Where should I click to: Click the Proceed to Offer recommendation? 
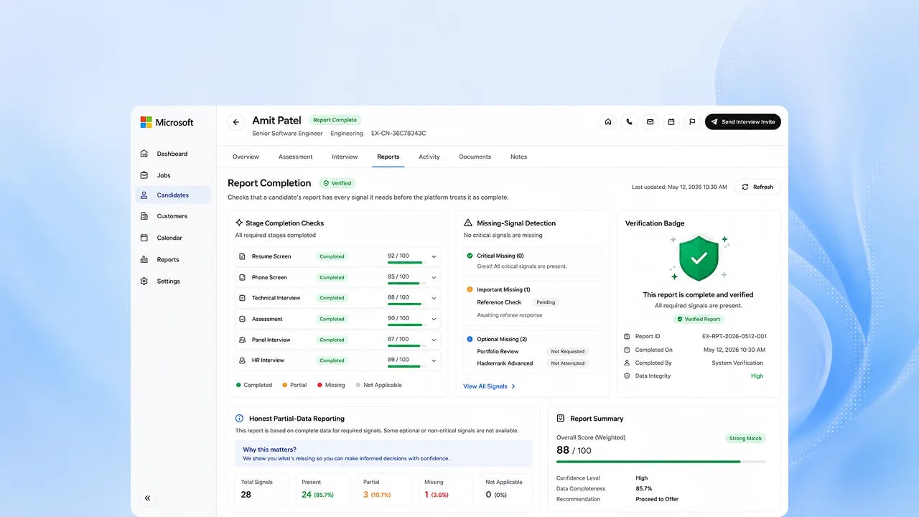click(x=657, y=499)
